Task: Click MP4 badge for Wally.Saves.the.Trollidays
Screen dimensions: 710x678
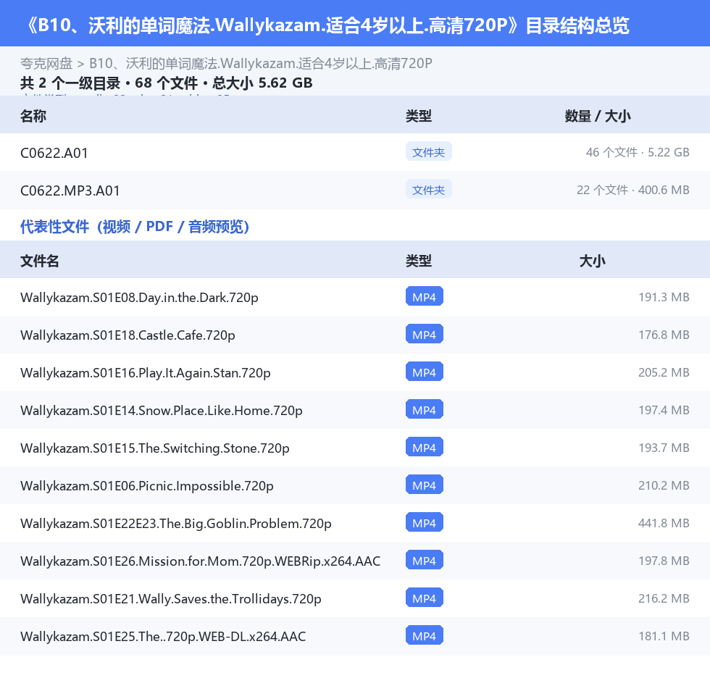Action: point(425,598)
